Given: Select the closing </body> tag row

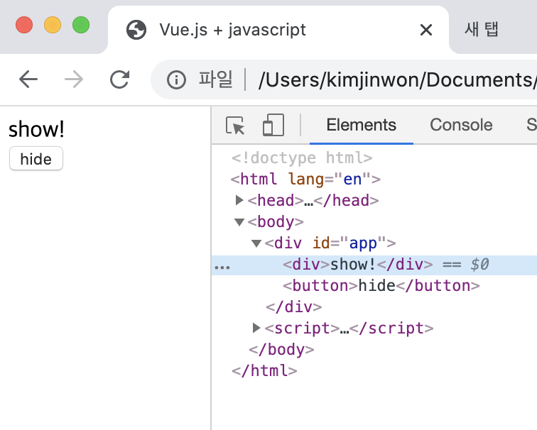Looking at the screenshot, I should tap(374, 350).
